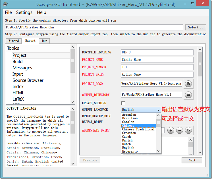Click the DOXYFILE_ENCODING UTF-8 field

pyautogui.click(x=157, y=52)
